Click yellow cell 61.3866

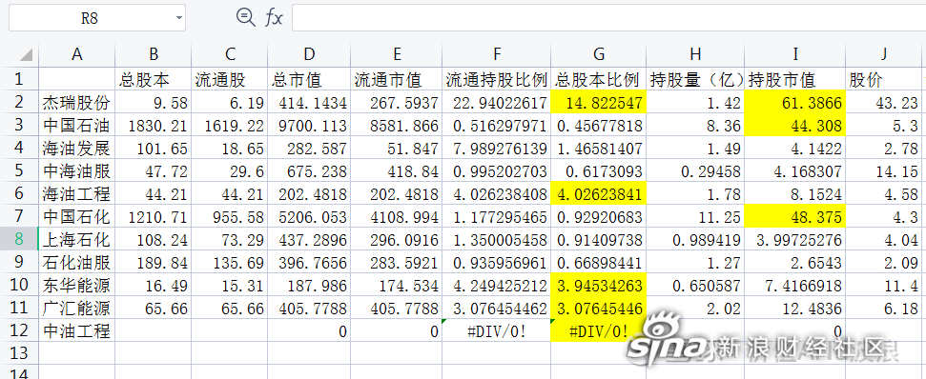[795, 102]
